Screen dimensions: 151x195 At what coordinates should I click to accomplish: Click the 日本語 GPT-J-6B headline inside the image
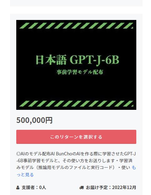coord(77,60)
